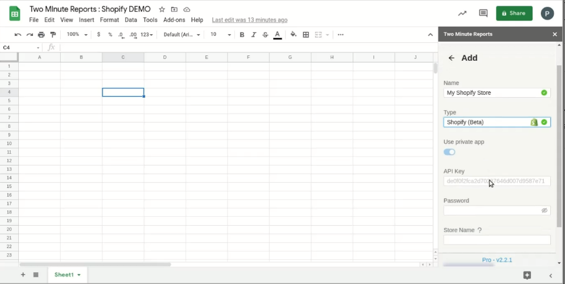Open the 100% zoom dropdown
Viewport: 565px width, 284px height.
coord(77,35)
